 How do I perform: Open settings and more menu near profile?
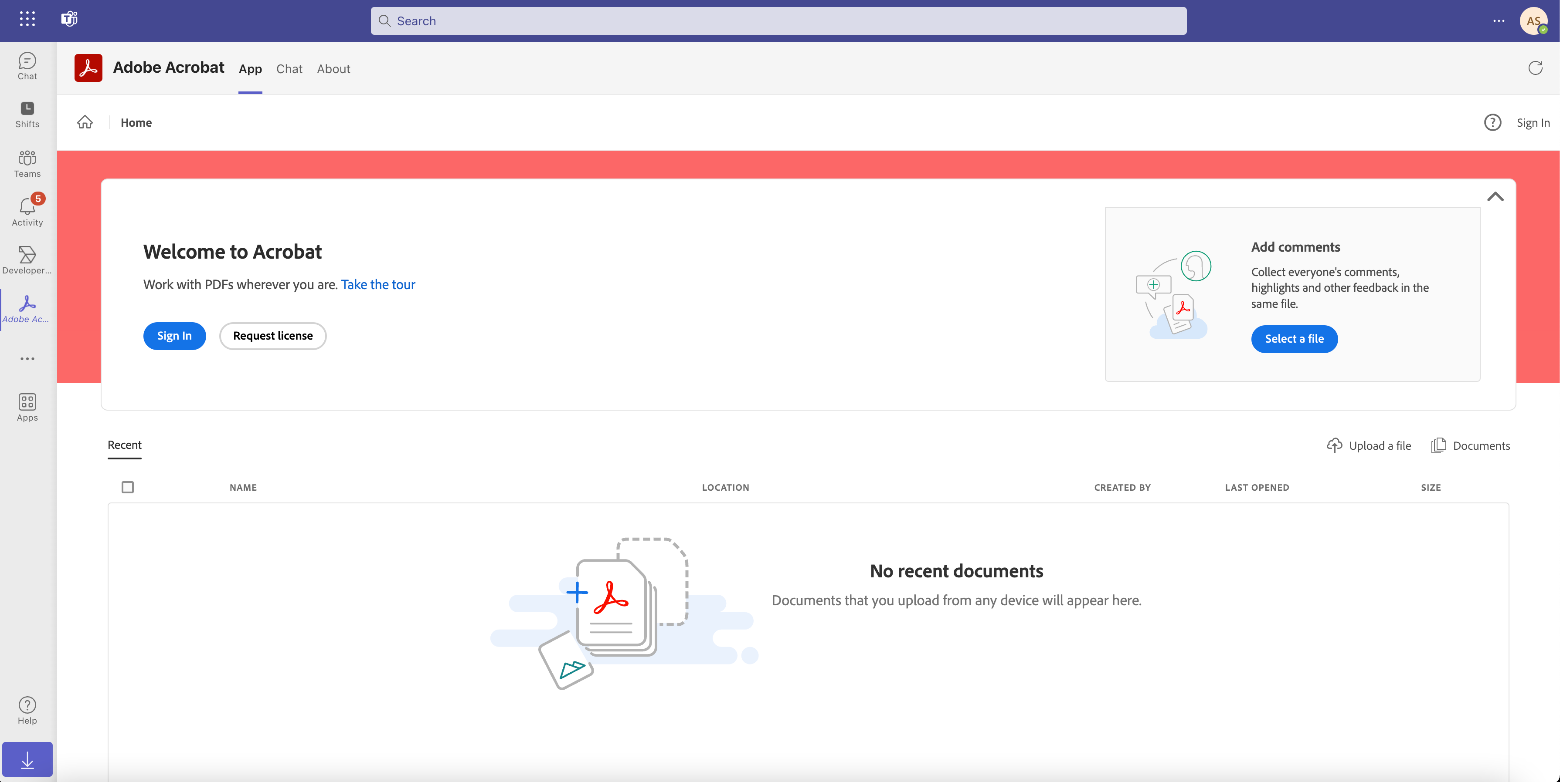(1499, 20)
